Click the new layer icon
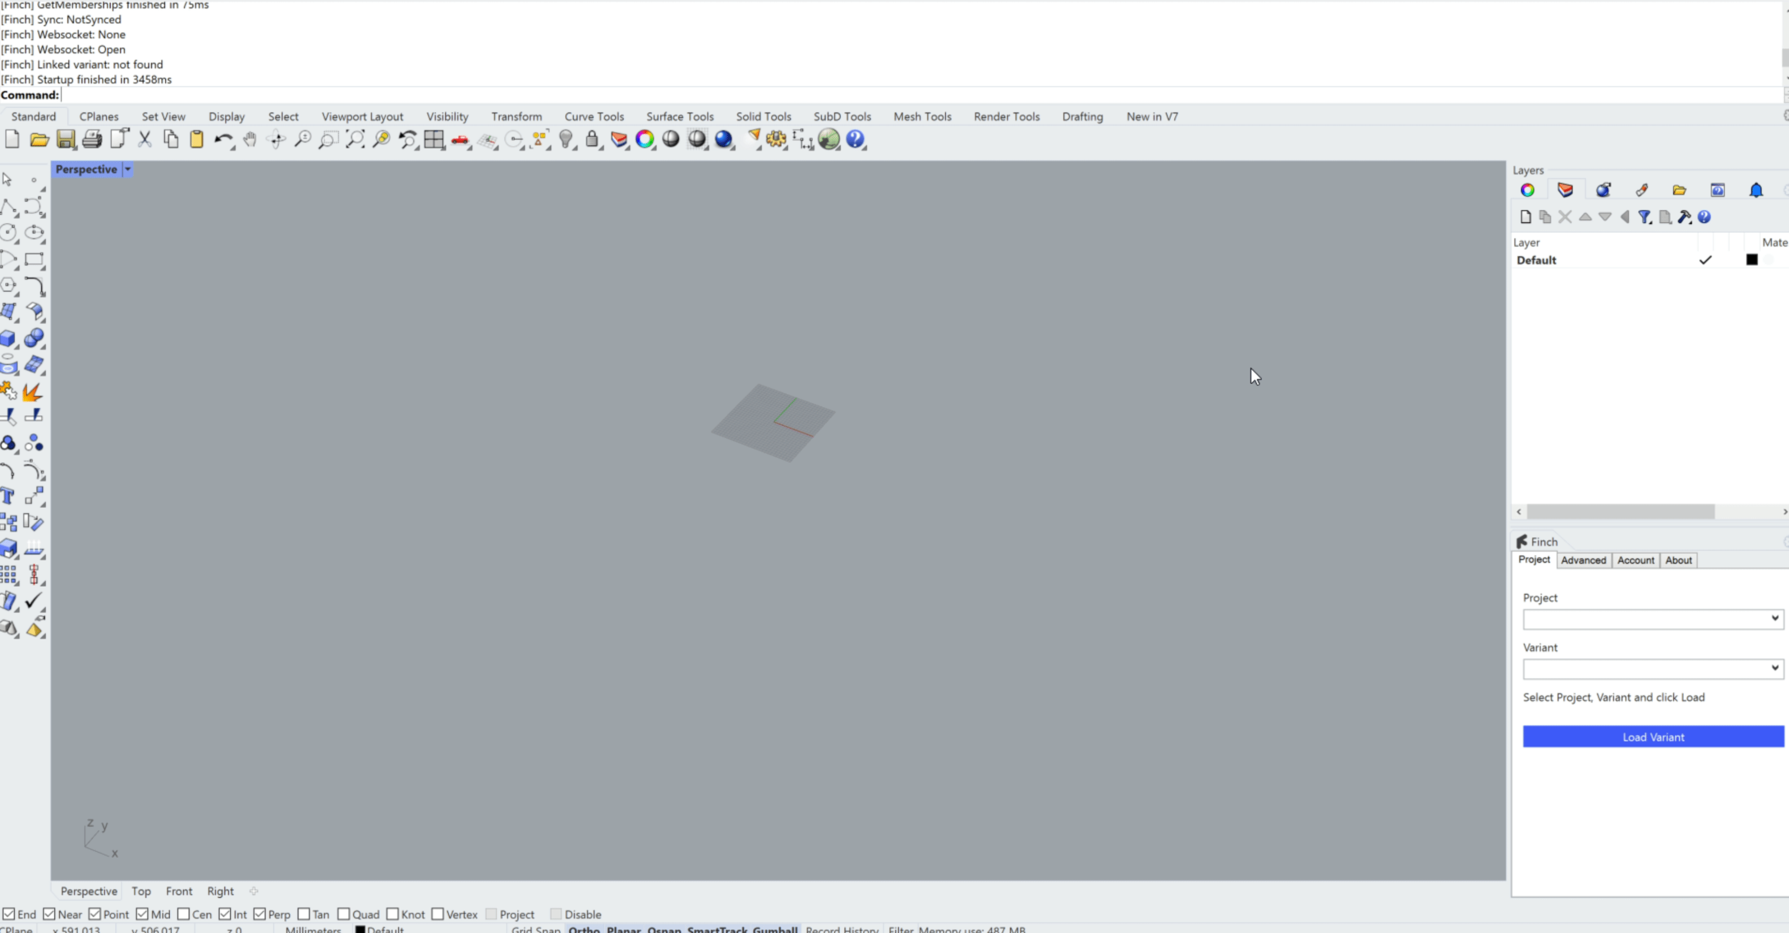The image size is (1789, 933). (1525, 217)
